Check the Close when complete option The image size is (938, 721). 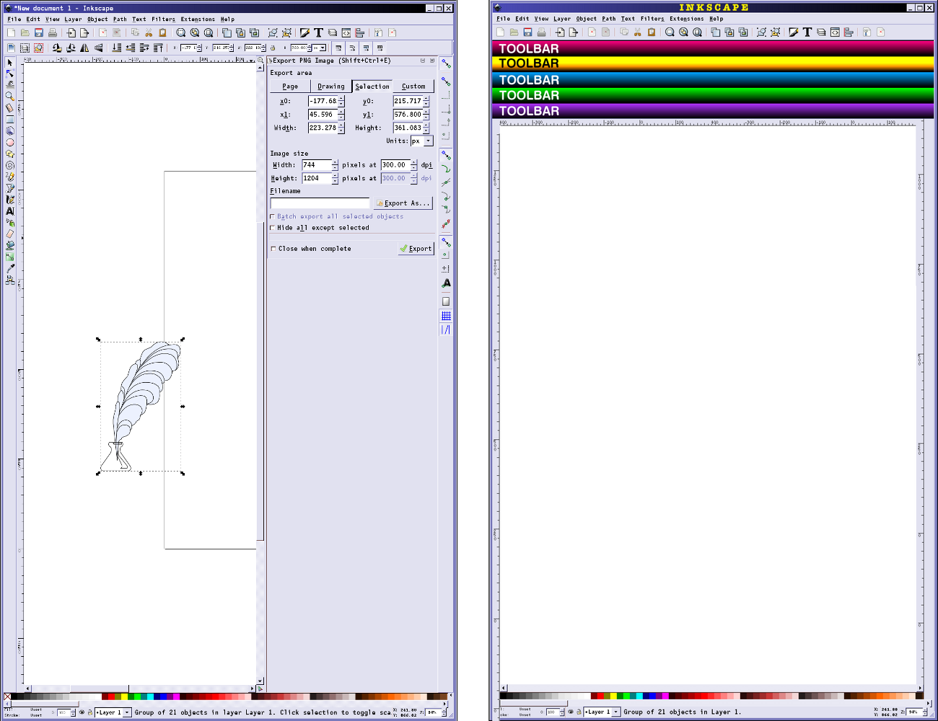point(273,248)
